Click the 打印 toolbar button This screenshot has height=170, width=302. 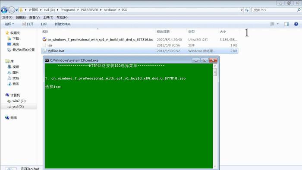44,24
